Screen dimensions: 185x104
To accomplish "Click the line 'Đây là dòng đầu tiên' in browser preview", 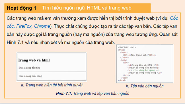I will (29, 68).
